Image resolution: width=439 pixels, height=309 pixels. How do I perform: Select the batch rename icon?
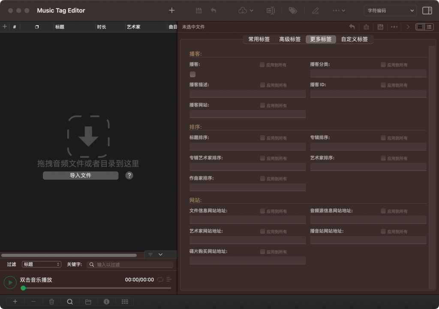click(x=271, y=10)
